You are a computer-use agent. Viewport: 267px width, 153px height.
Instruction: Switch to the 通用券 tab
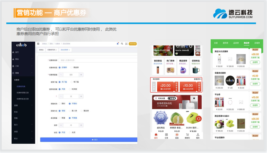click(225, 43)
